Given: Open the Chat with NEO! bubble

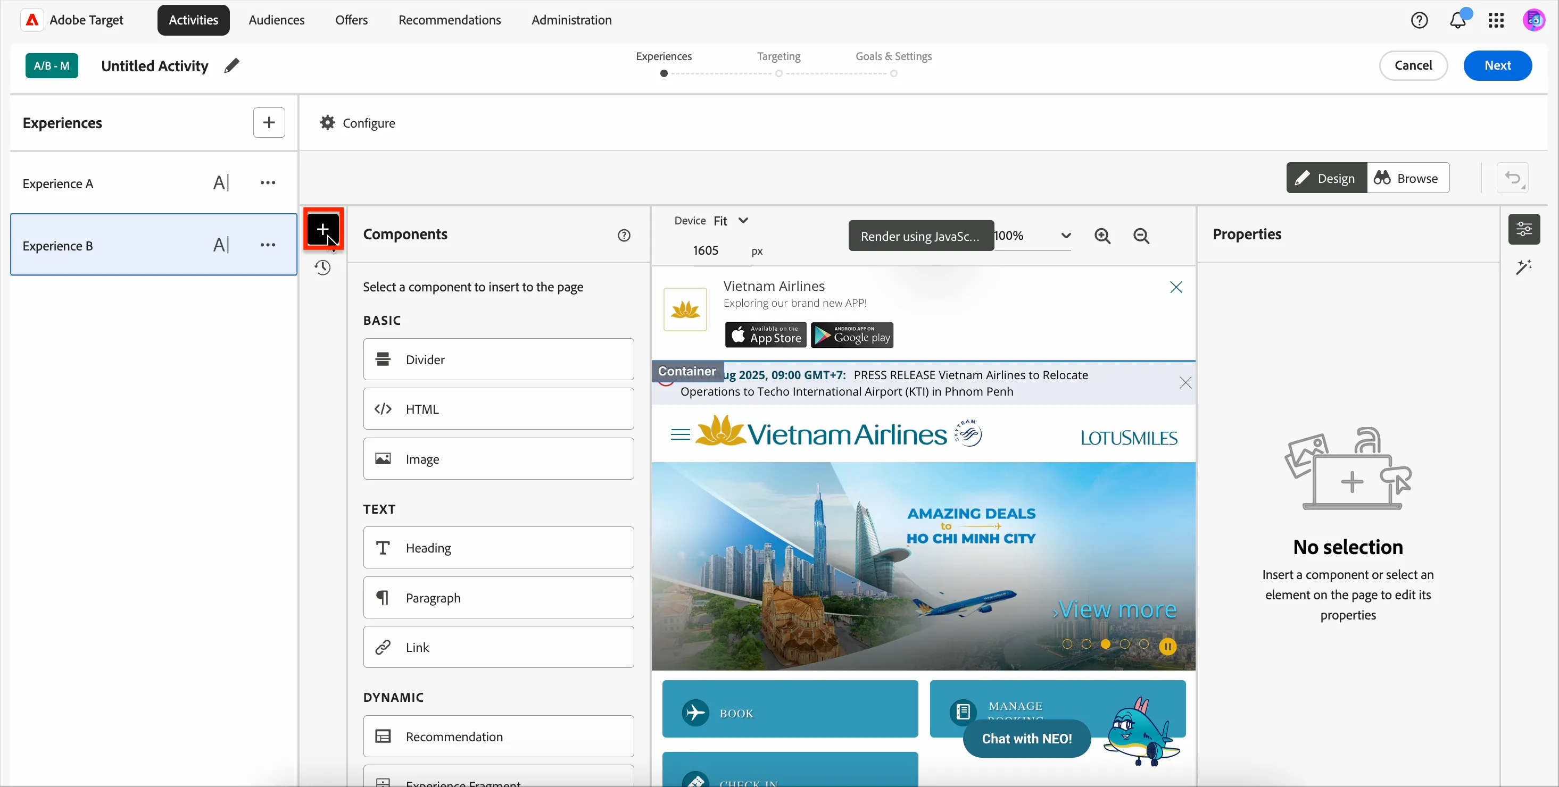Looking at the screenshot, I should [x=1026, y=739].
